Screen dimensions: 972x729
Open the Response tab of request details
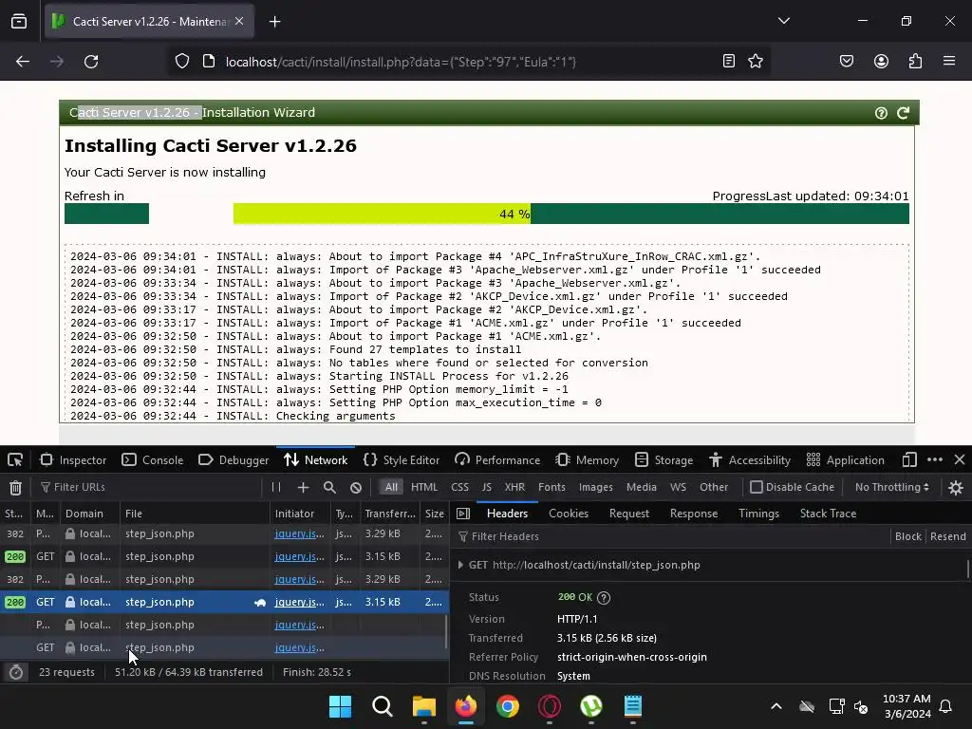[694, 514]
